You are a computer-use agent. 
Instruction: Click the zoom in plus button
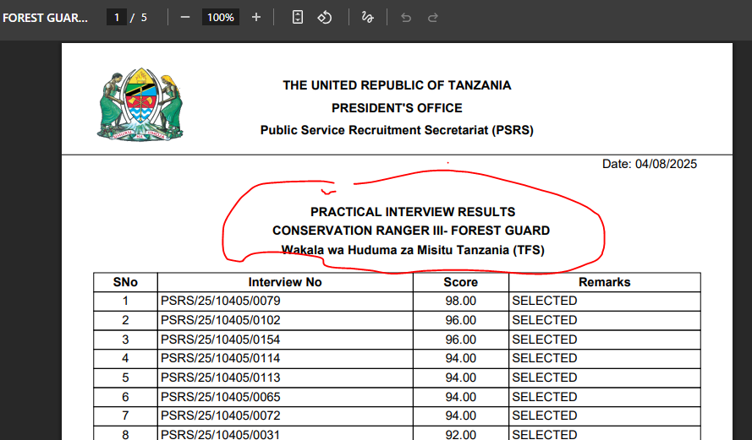[x=256, y=17]
